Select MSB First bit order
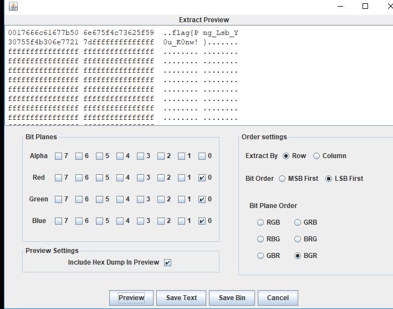Viewport: 393px width, 309px height. [x=282, y=179]
